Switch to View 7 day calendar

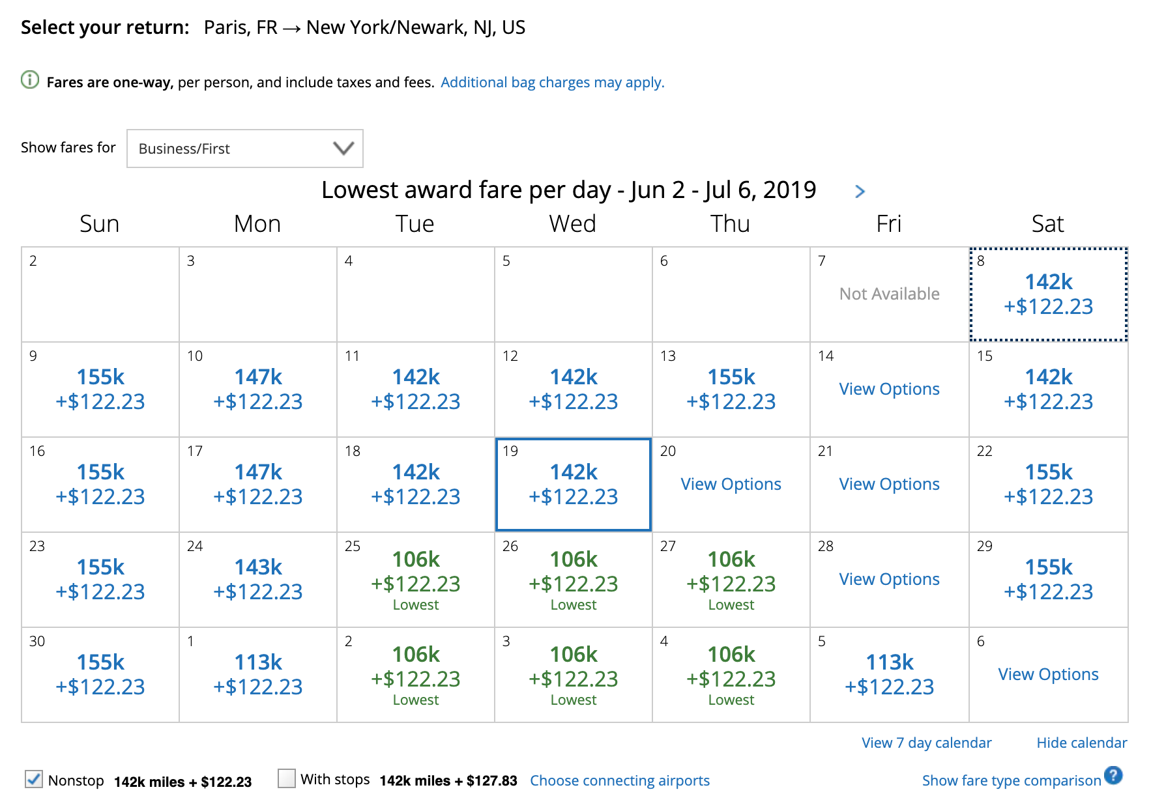(x=925, y=743)
